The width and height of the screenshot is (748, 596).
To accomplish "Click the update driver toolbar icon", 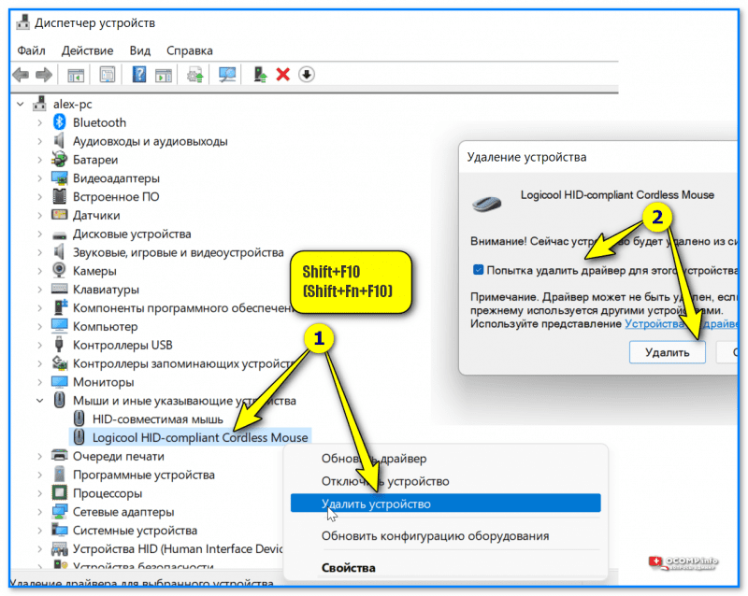I will pyautogui.click(x=260, y=75).
